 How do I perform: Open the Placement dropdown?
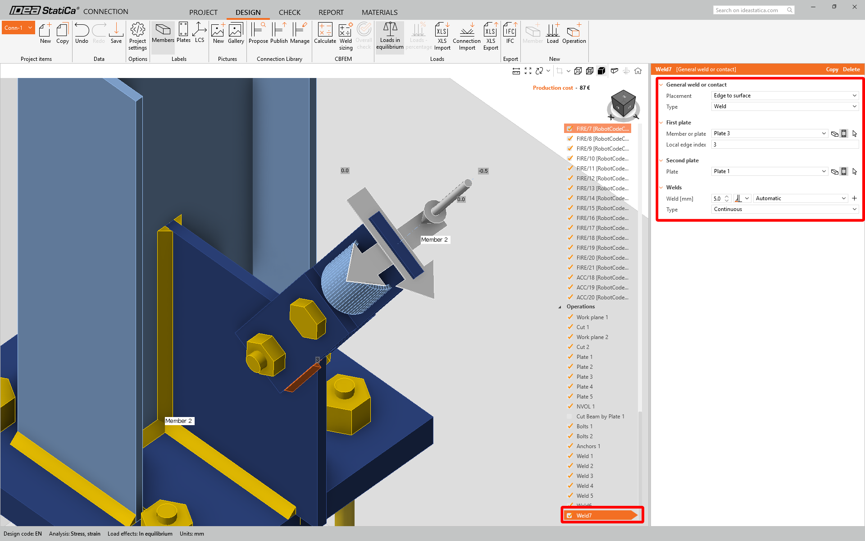(785, 96)
